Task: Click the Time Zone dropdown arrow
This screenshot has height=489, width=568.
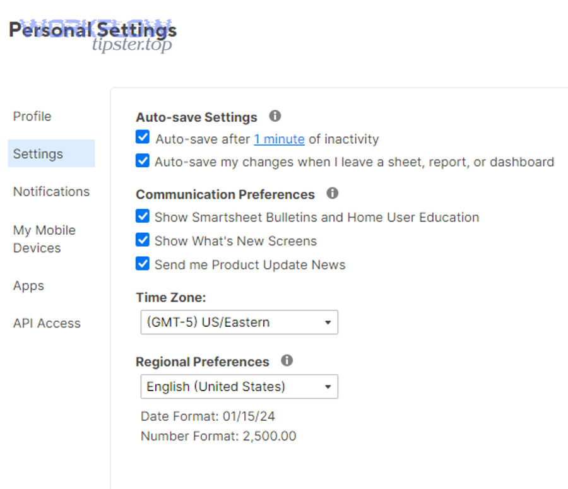Action: click(328, 322)
